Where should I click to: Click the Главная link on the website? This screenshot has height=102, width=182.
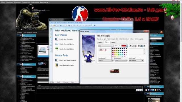20,32
